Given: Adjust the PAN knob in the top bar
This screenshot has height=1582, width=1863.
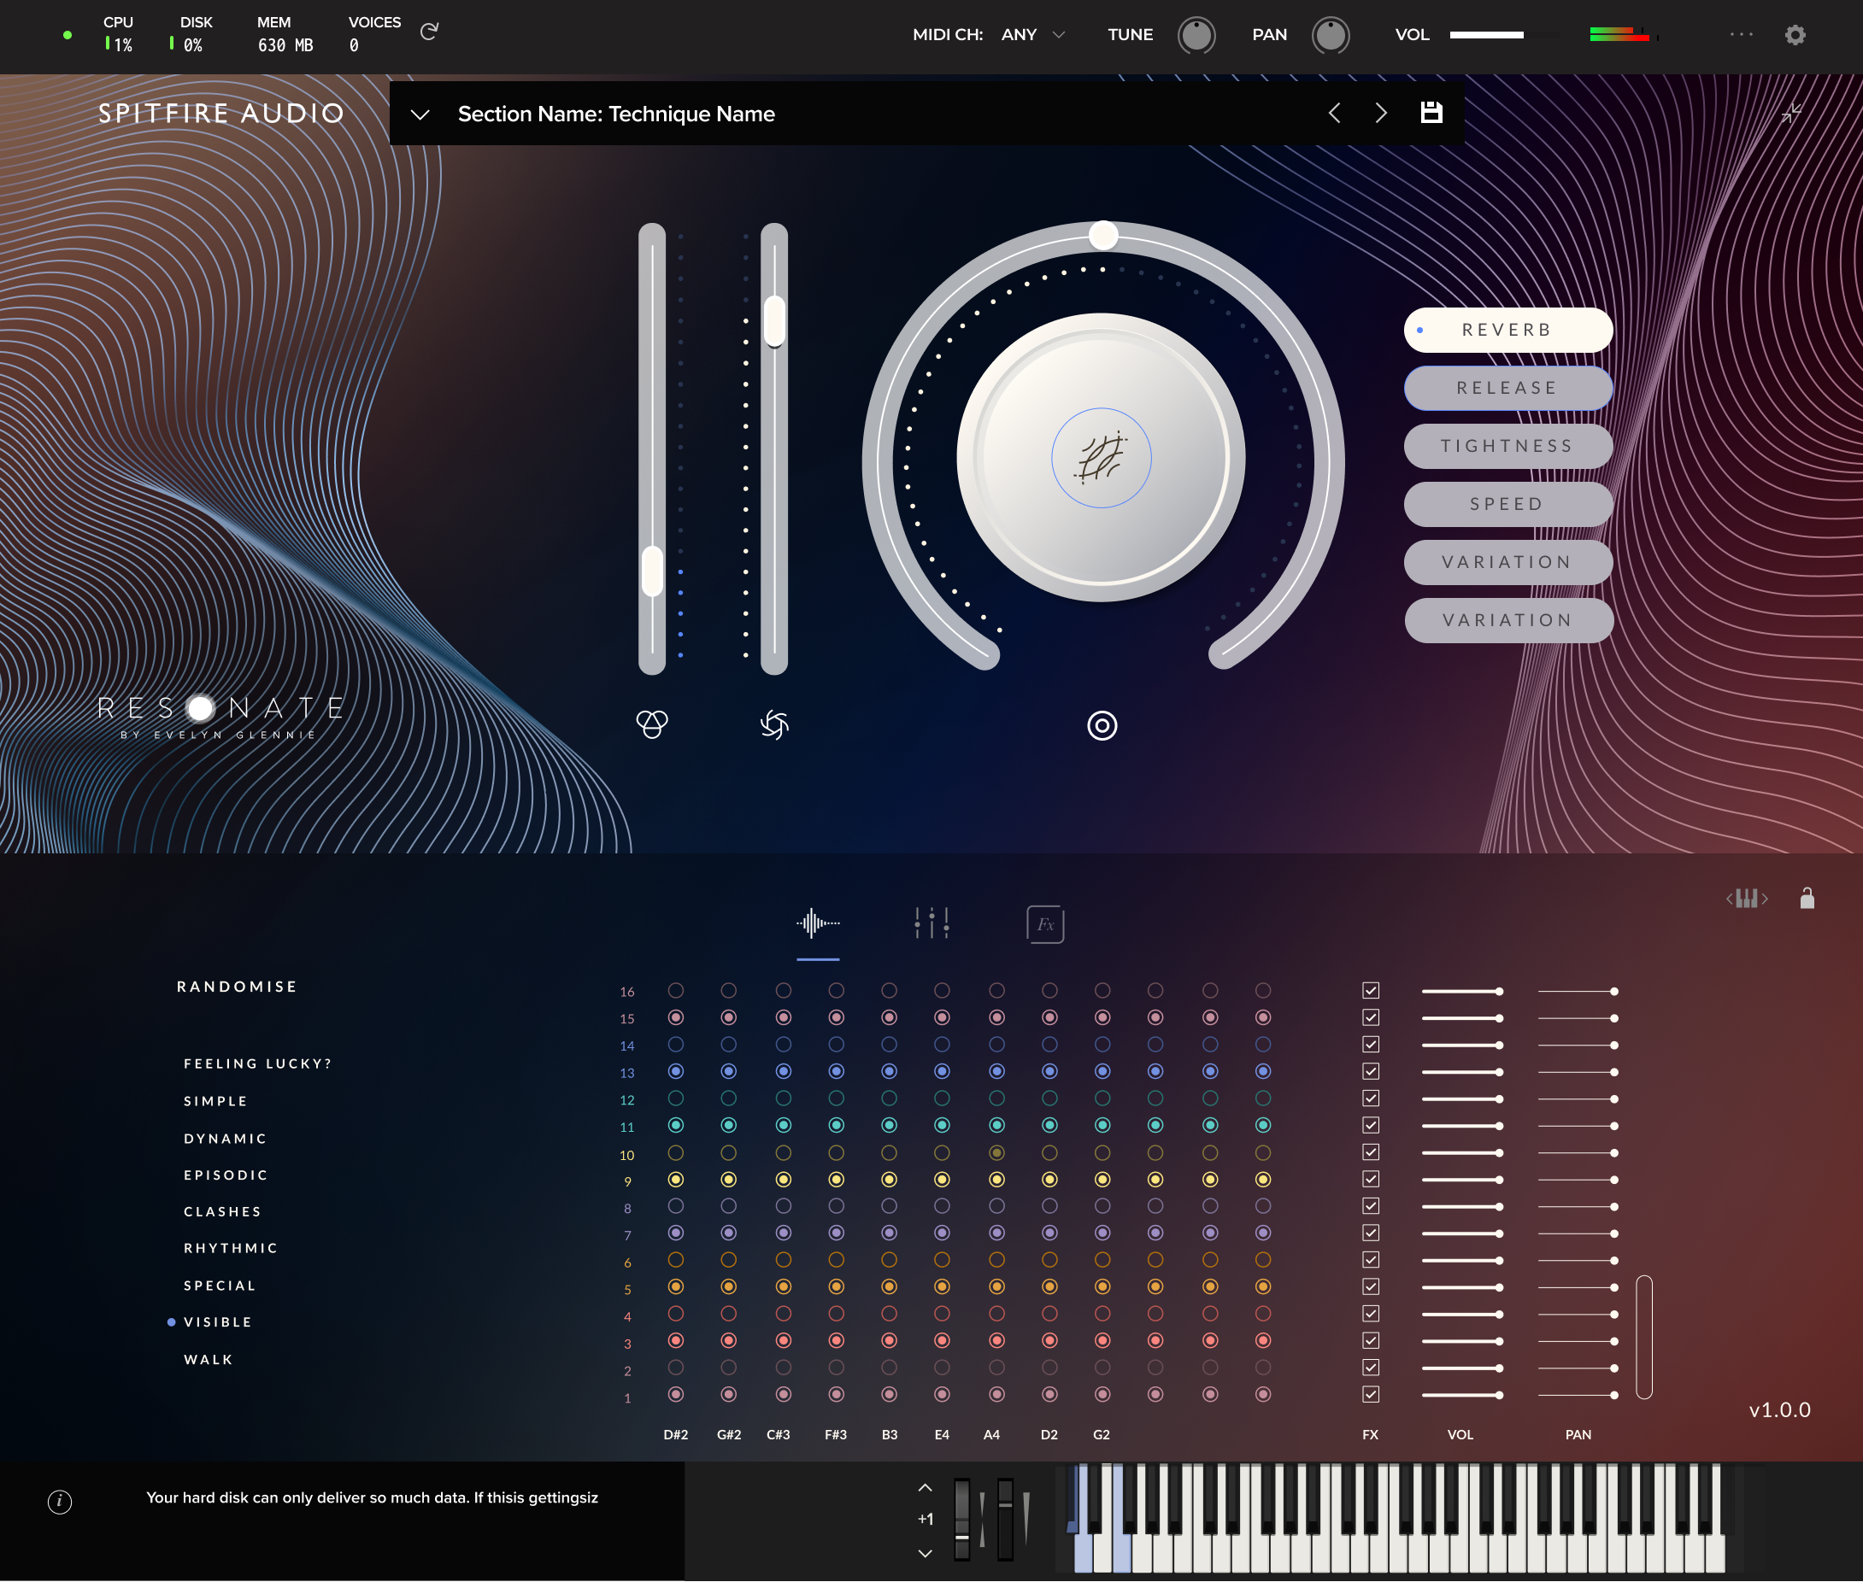Looking at the screenshot, I should [1331, 36].
